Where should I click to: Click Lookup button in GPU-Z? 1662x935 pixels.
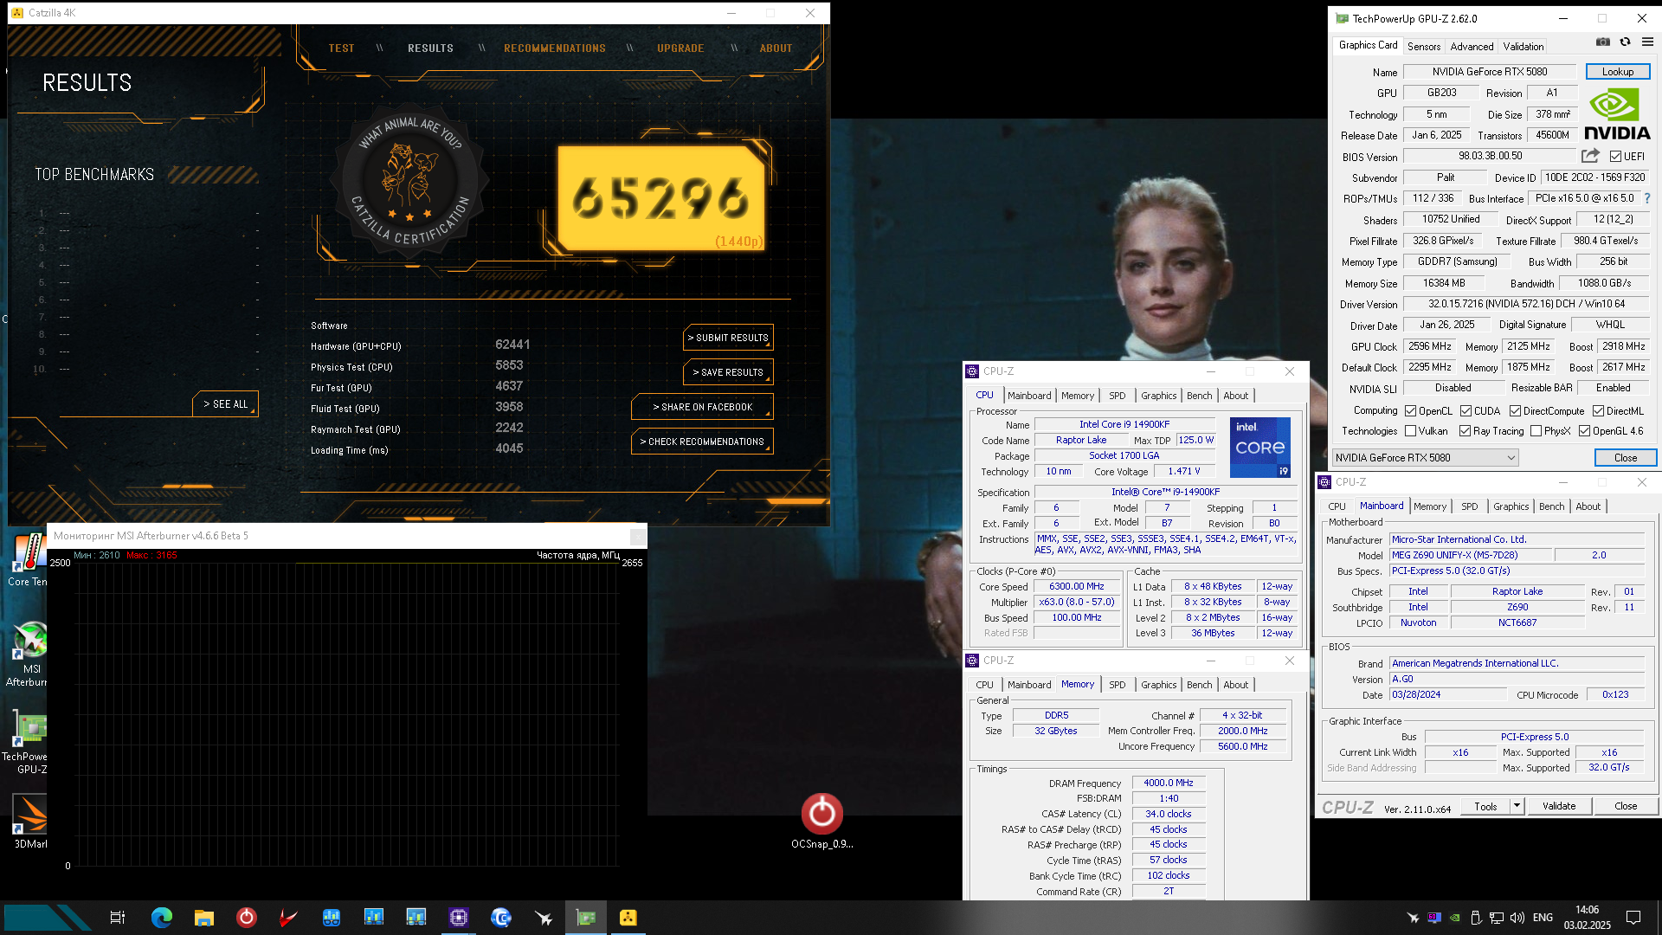coord(1617,72)
